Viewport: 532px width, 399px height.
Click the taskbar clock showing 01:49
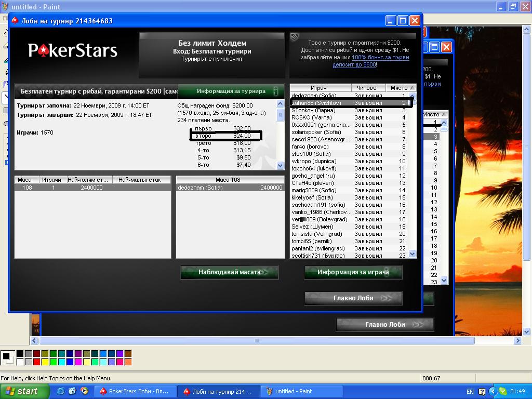click(517, 392)
